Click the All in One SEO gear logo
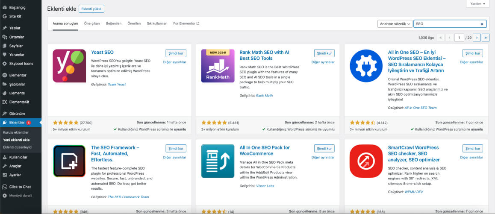Image resolution: width=495 pixels, height=214 pixels. tap(366, 66)
